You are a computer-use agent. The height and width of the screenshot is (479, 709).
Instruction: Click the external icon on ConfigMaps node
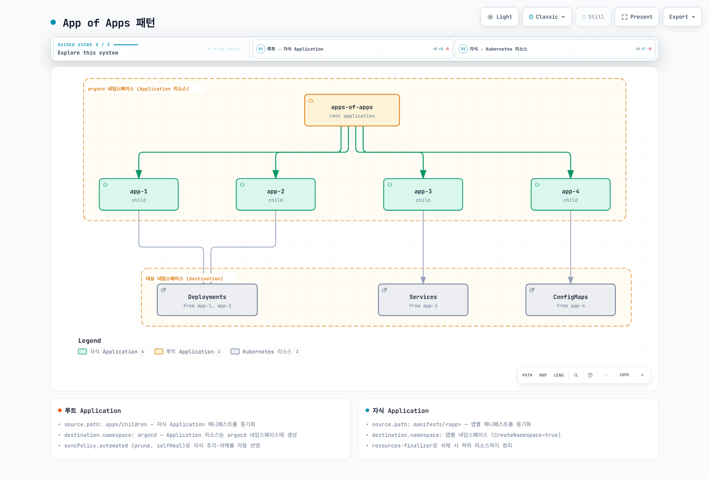pyautogui.click(x=532, y=290)
